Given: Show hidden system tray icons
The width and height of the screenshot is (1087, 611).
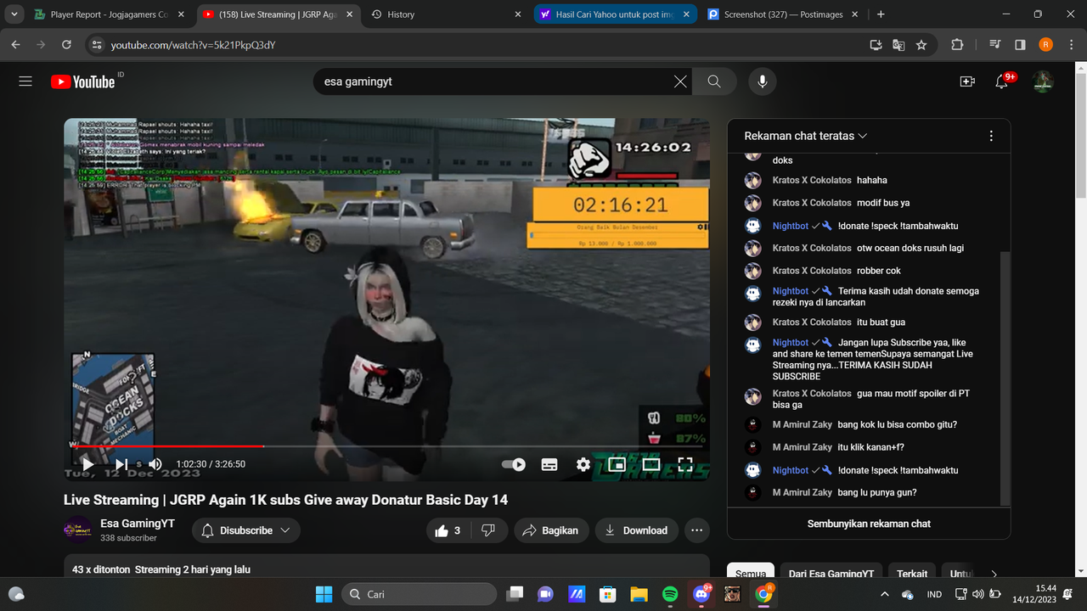Looking at the screenshot, I should point(885,594).
